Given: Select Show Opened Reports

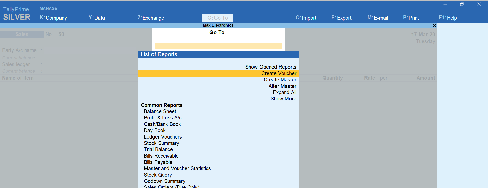Looking at the screenshot, I should point(270,67).
